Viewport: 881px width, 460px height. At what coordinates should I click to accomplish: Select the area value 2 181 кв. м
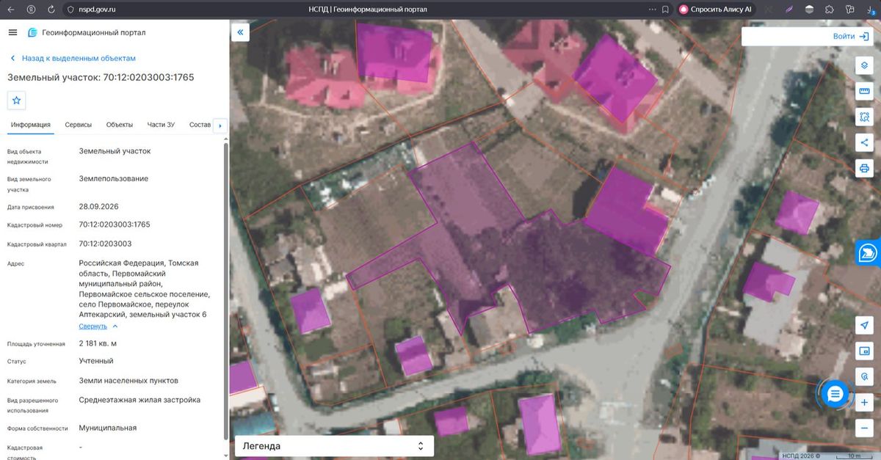click(x=98, y=343)
